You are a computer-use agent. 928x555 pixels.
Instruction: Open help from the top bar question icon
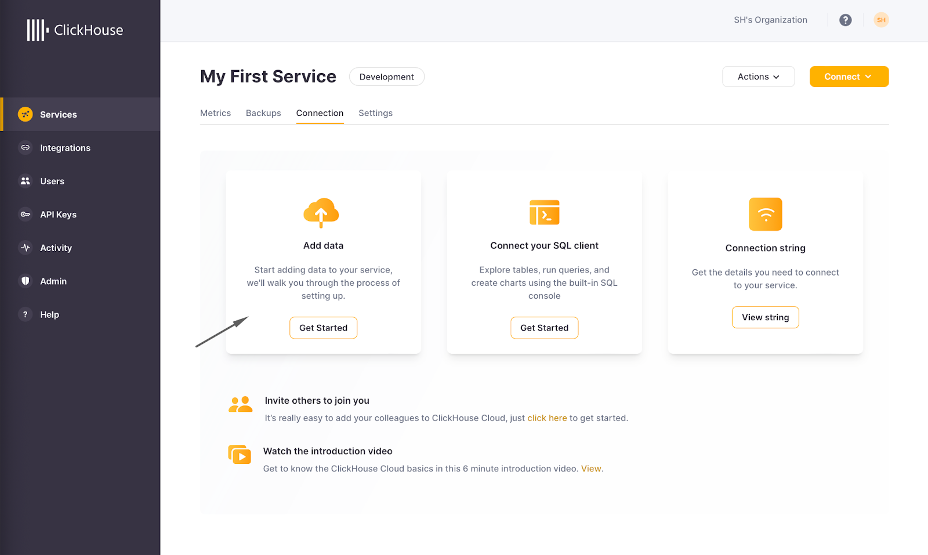click(846, 20)
